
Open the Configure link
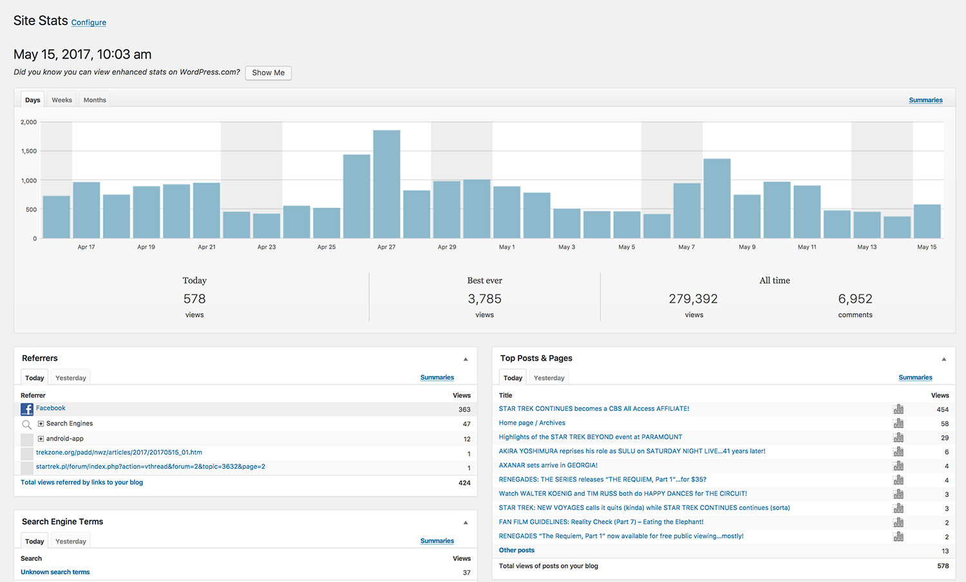pyautogui.click(x=89, y=23)
